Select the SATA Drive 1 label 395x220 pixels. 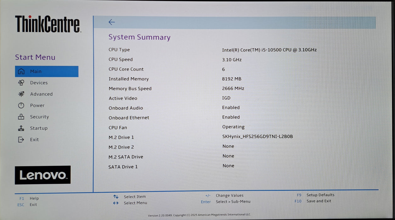[x=123, y=167]
